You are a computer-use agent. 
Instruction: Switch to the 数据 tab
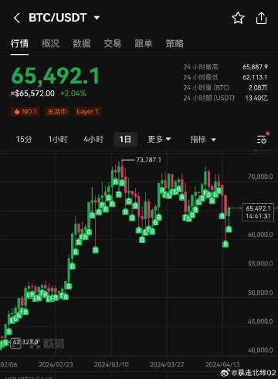81,43
